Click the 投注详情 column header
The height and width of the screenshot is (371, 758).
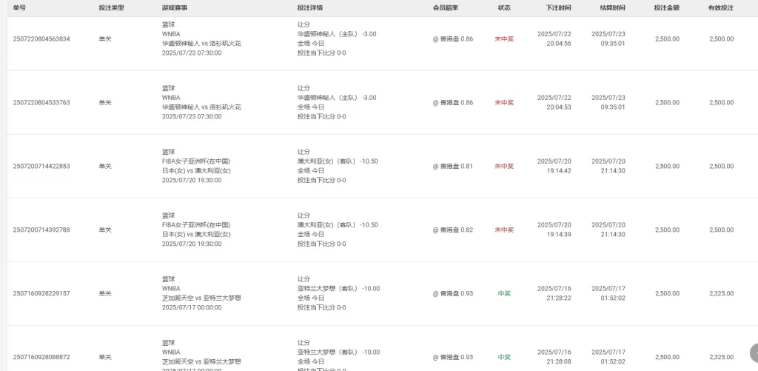310,7
